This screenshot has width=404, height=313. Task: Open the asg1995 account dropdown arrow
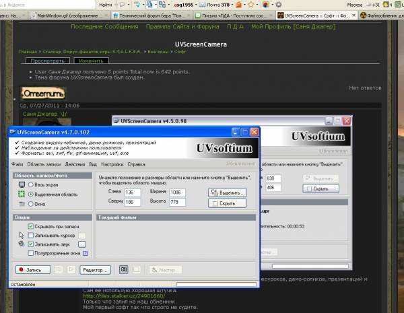coord(196,5)
